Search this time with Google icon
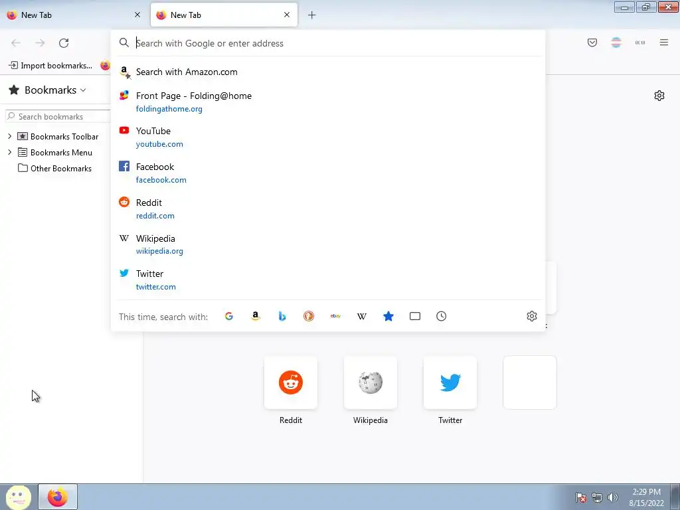This screenshot has height=510, width=680. click(x=229, y=316)
